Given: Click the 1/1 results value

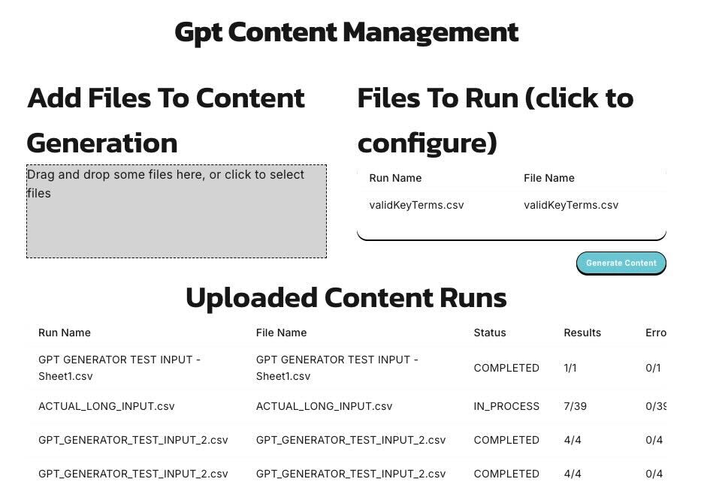Looking at the screenshot, I should click(570, 368).
